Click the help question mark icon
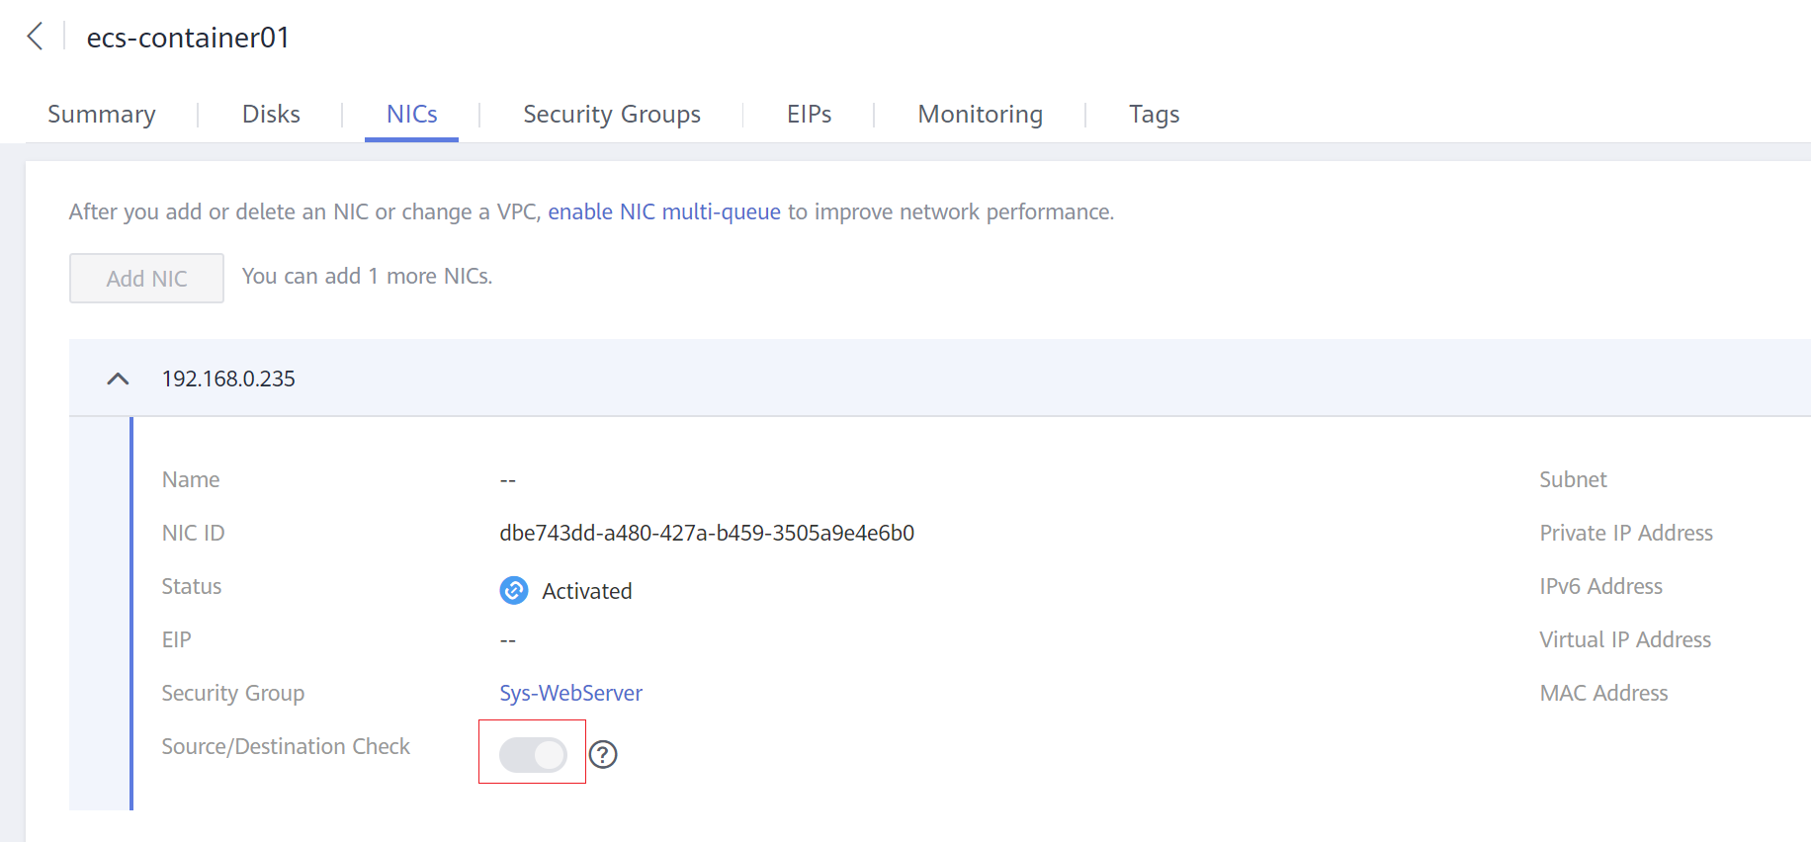The width and height of the screenshot is (1811, 842). point(603,755)
